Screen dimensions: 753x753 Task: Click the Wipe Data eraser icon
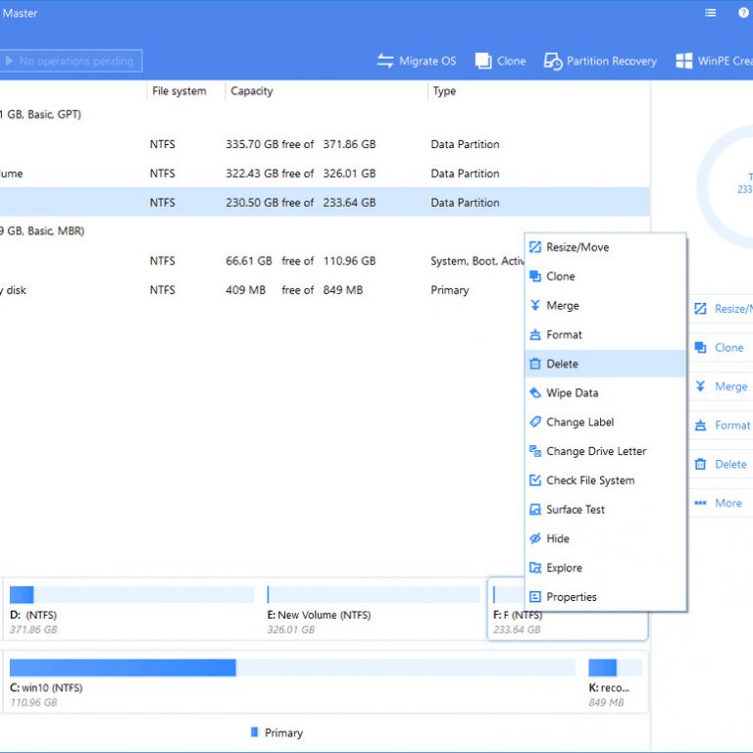point(535,393)
